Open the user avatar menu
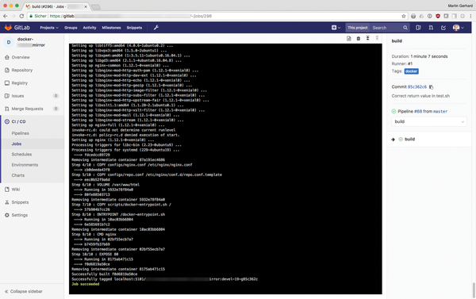 click(x=458, y=28)
